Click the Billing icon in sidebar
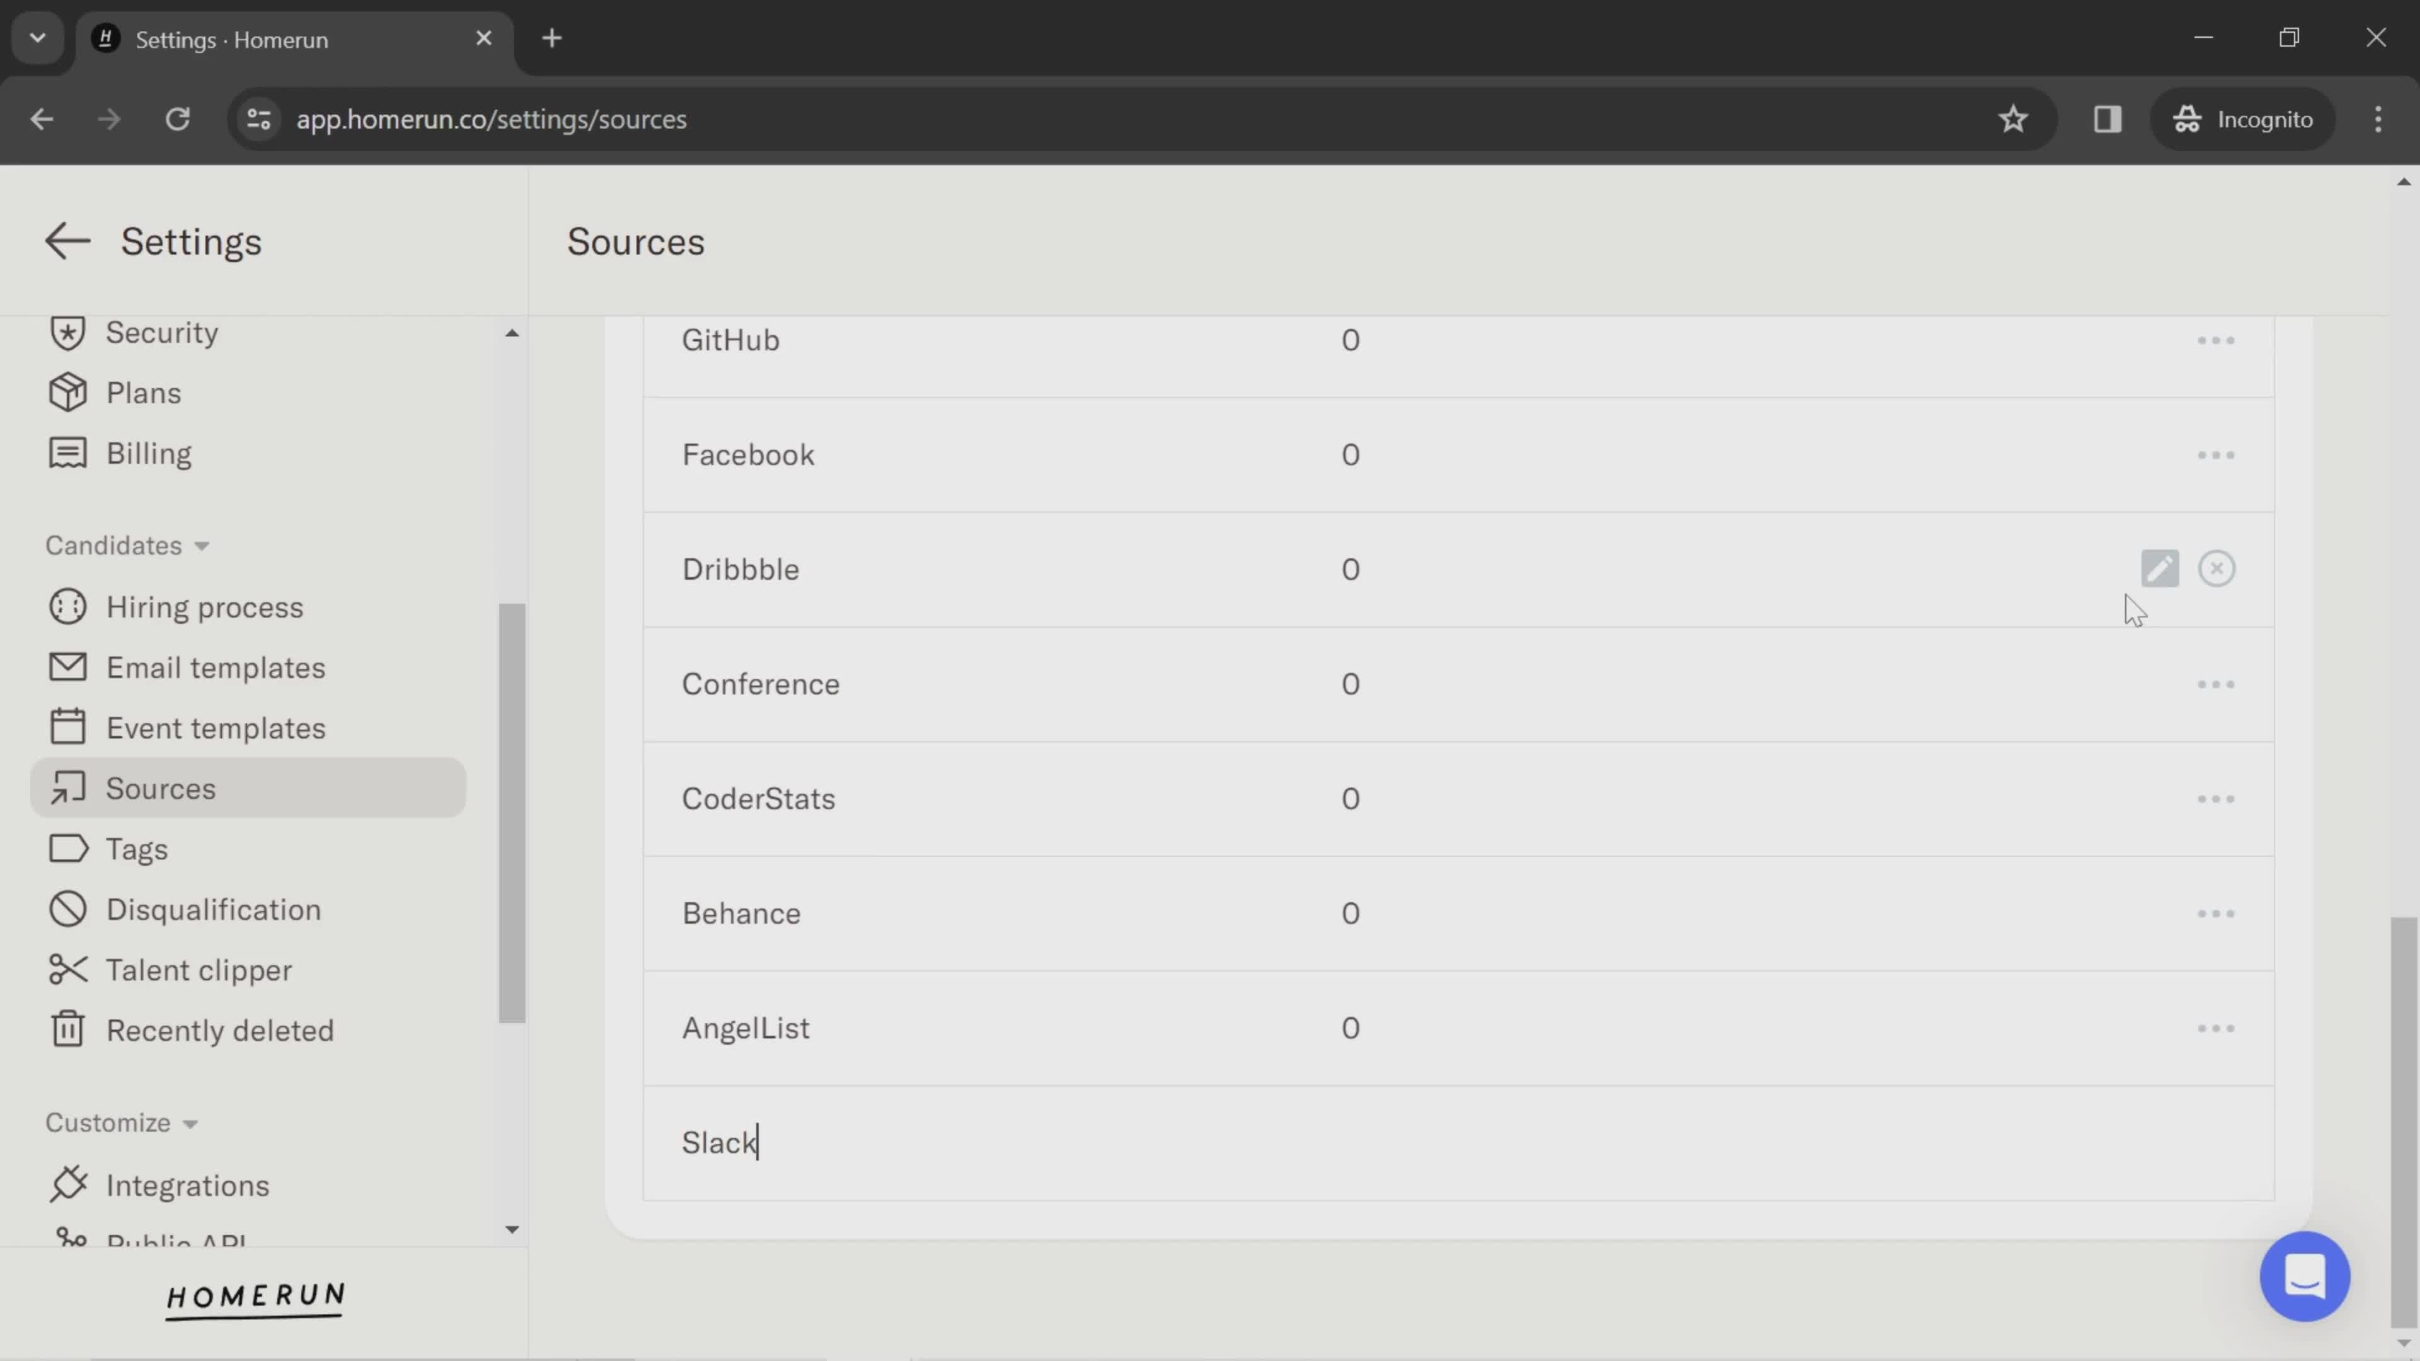Image resolution: width=2420 pixels, height=1361 pixels. pos(66,452)
